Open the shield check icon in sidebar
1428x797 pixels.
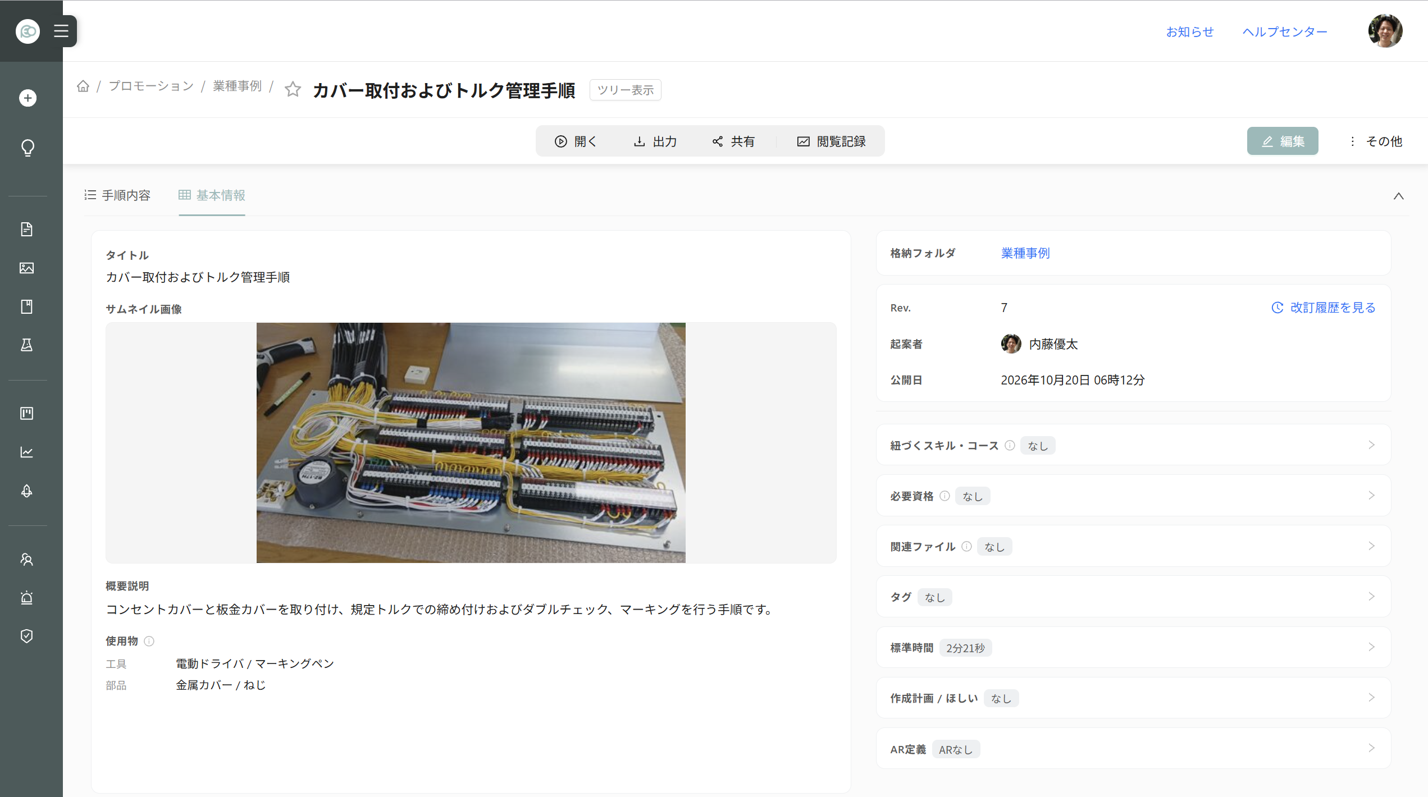pos(27,636)
